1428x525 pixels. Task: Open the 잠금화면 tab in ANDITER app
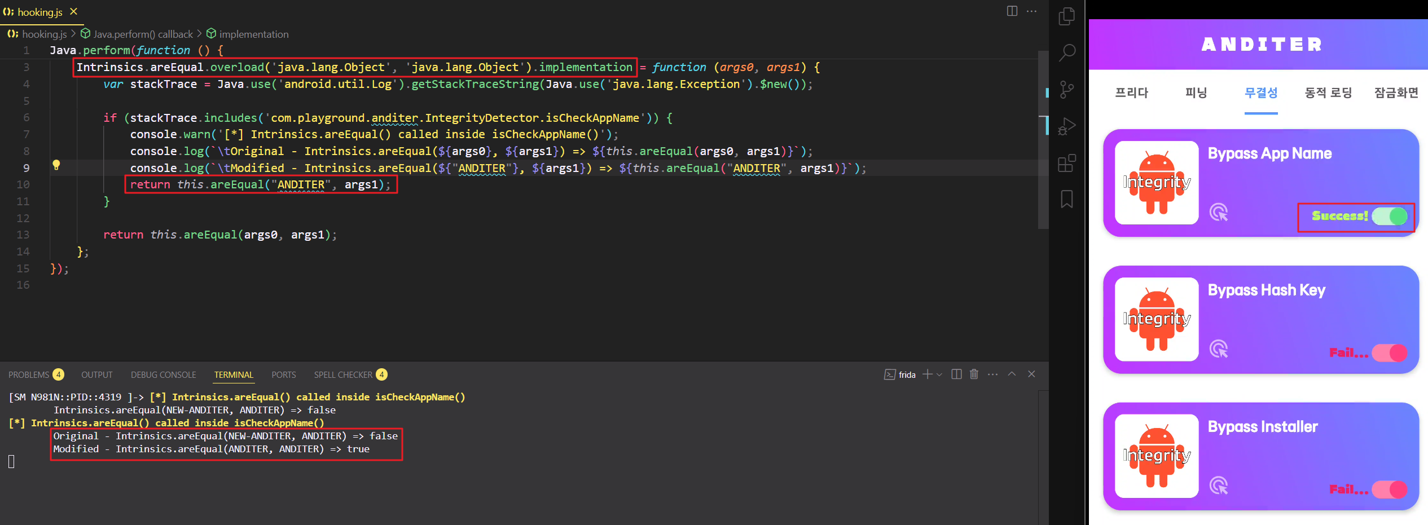[x=1396, y=92]
